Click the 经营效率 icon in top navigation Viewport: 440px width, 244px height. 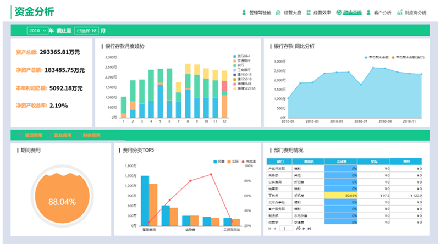308,12
